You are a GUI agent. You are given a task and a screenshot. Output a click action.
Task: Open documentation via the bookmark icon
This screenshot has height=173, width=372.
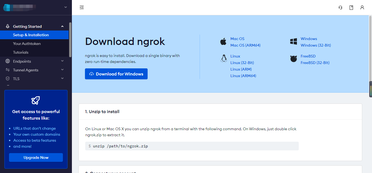(x=351, y=7)
